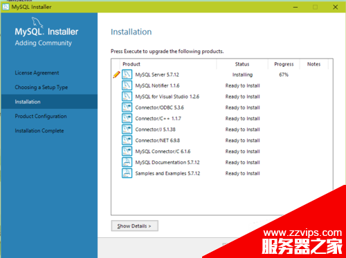
Task: Click the MySQL for Visual Studio product icon
Action: [x=127, y=97]
